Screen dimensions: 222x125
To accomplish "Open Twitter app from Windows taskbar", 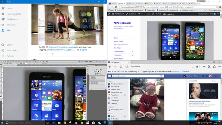I will tap(110, 123).
